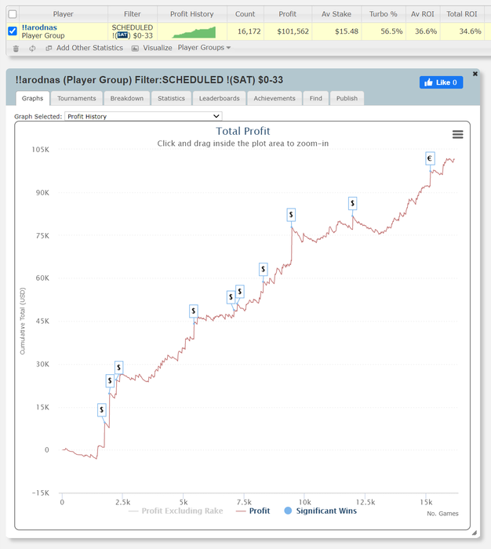Open the Statistics tab
491x549 pixels.
(x=171, y=98)
